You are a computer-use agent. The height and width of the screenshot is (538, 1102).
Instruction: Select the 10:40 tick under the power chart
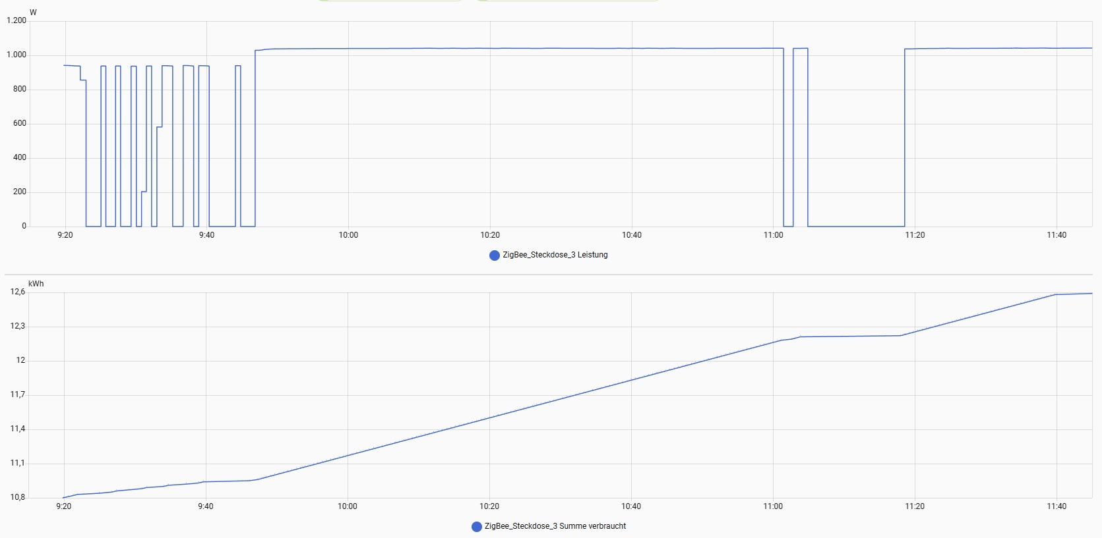tap(631, 235)
